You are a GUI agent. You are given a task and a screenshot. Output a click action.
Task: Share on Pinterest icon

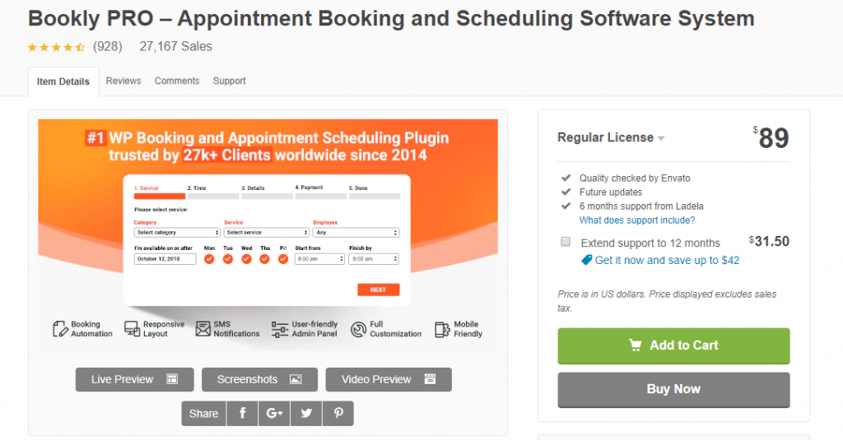click(338, 414)
